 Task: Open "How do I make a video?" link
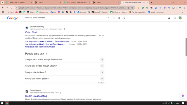coord(45,44)
